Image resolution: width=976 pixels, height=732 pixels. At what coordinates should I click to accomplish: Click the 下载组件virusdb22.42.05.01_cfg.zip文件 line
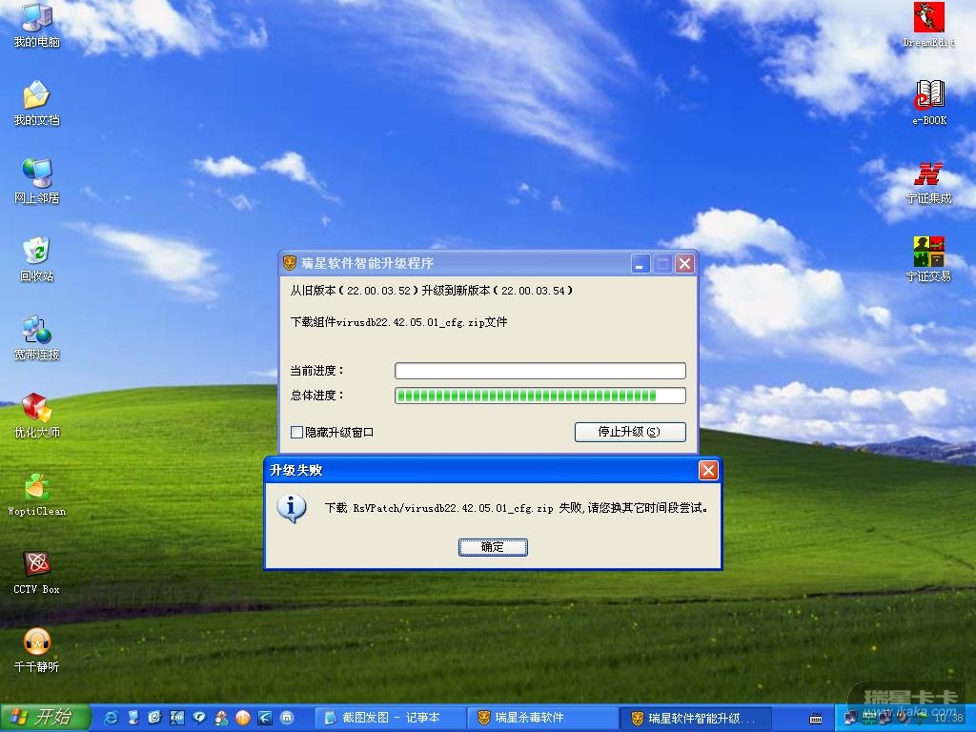tap(399, 322)
